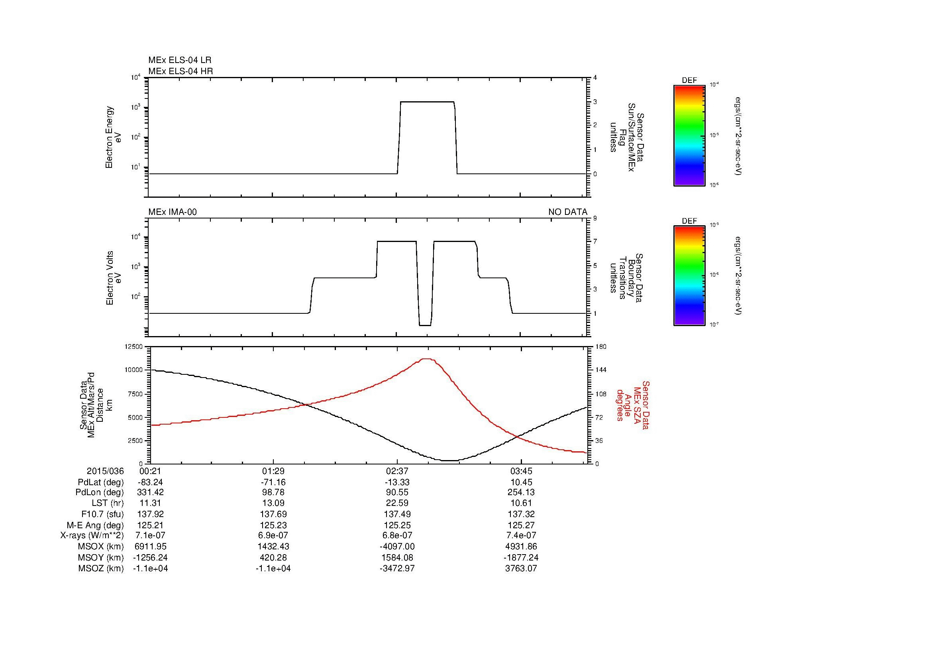
Task: Click the MSOX value 6911.95
Action: point(151,547)
